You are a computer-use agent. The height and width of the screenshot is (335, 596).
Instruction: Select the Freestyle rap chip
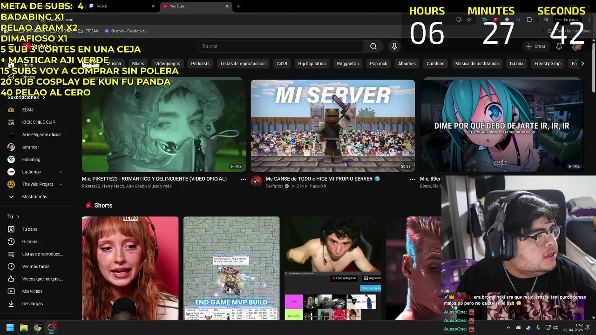[x=548, y=63]
